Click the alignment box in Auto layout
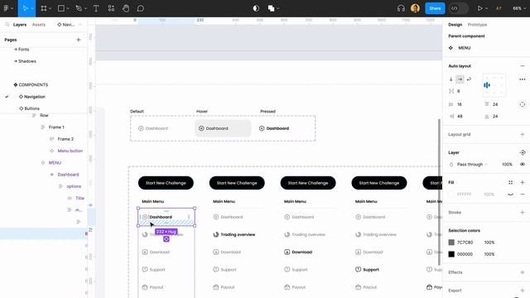 494,85
